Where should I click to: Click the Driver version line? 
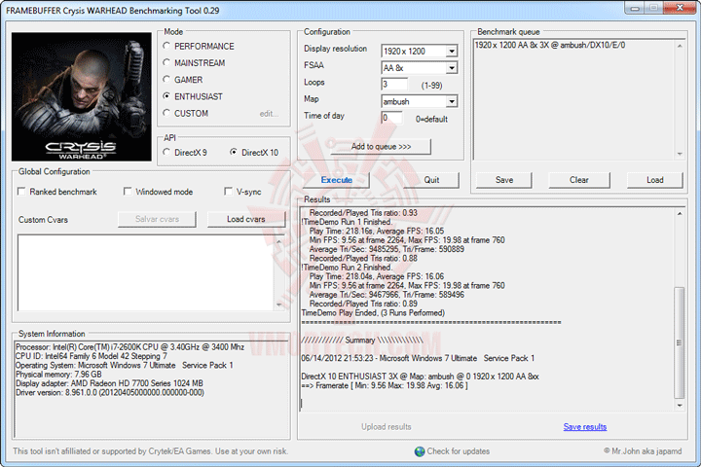[x=109, y=393]
